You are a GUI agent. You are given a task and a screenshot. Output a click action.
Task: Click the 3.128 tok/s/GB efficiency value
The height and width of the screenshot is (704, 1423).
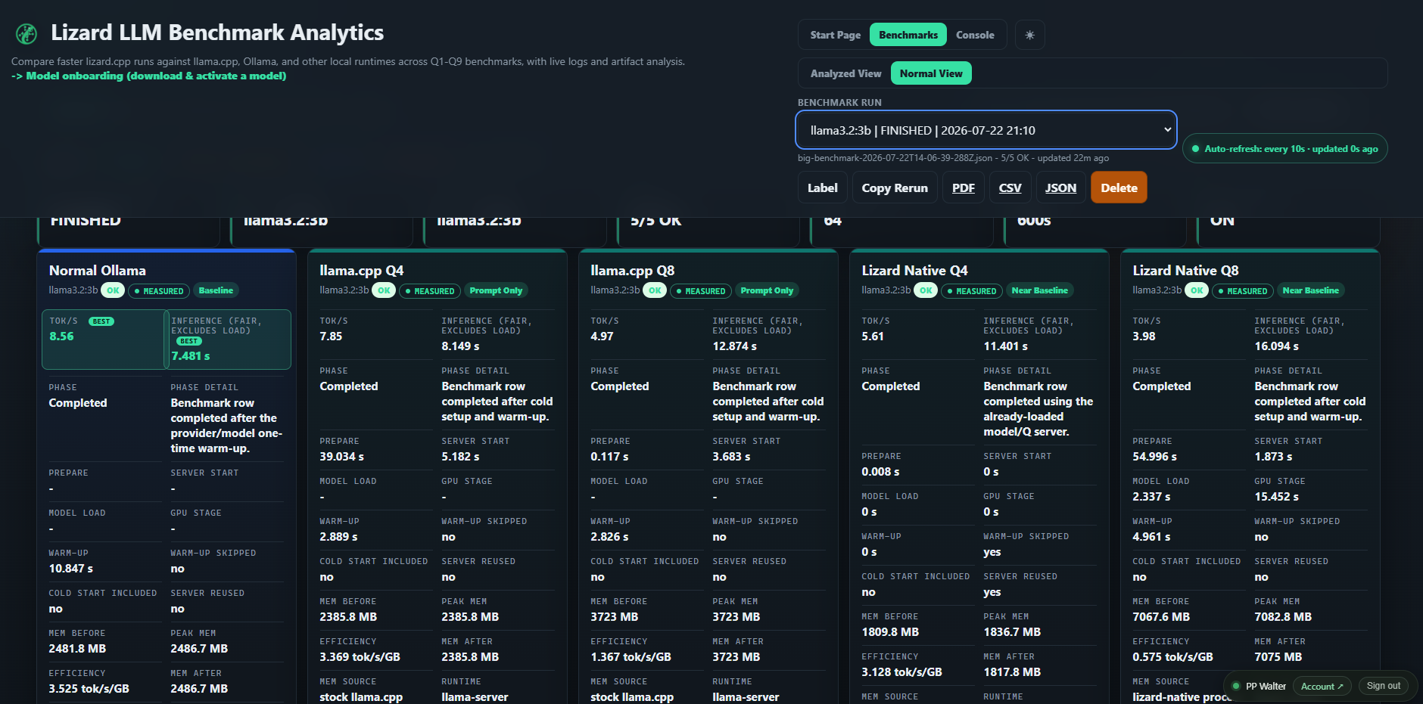901,672
